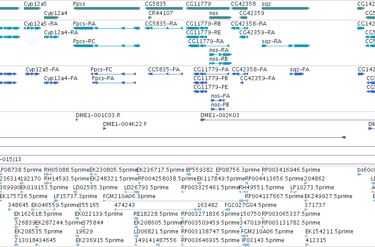Click the CG11779-RB transcript label
Viewport: 375px width, 247px height.
coord(204,24)
